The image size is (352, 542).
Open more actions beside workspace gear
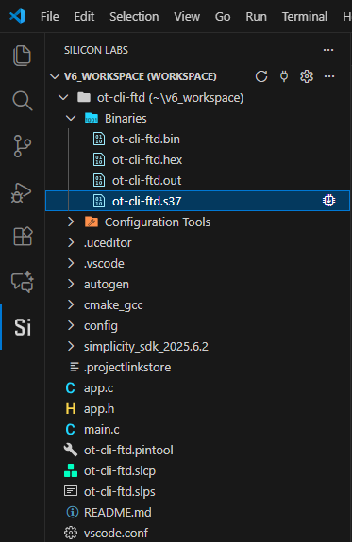click(x=329, y=76)
